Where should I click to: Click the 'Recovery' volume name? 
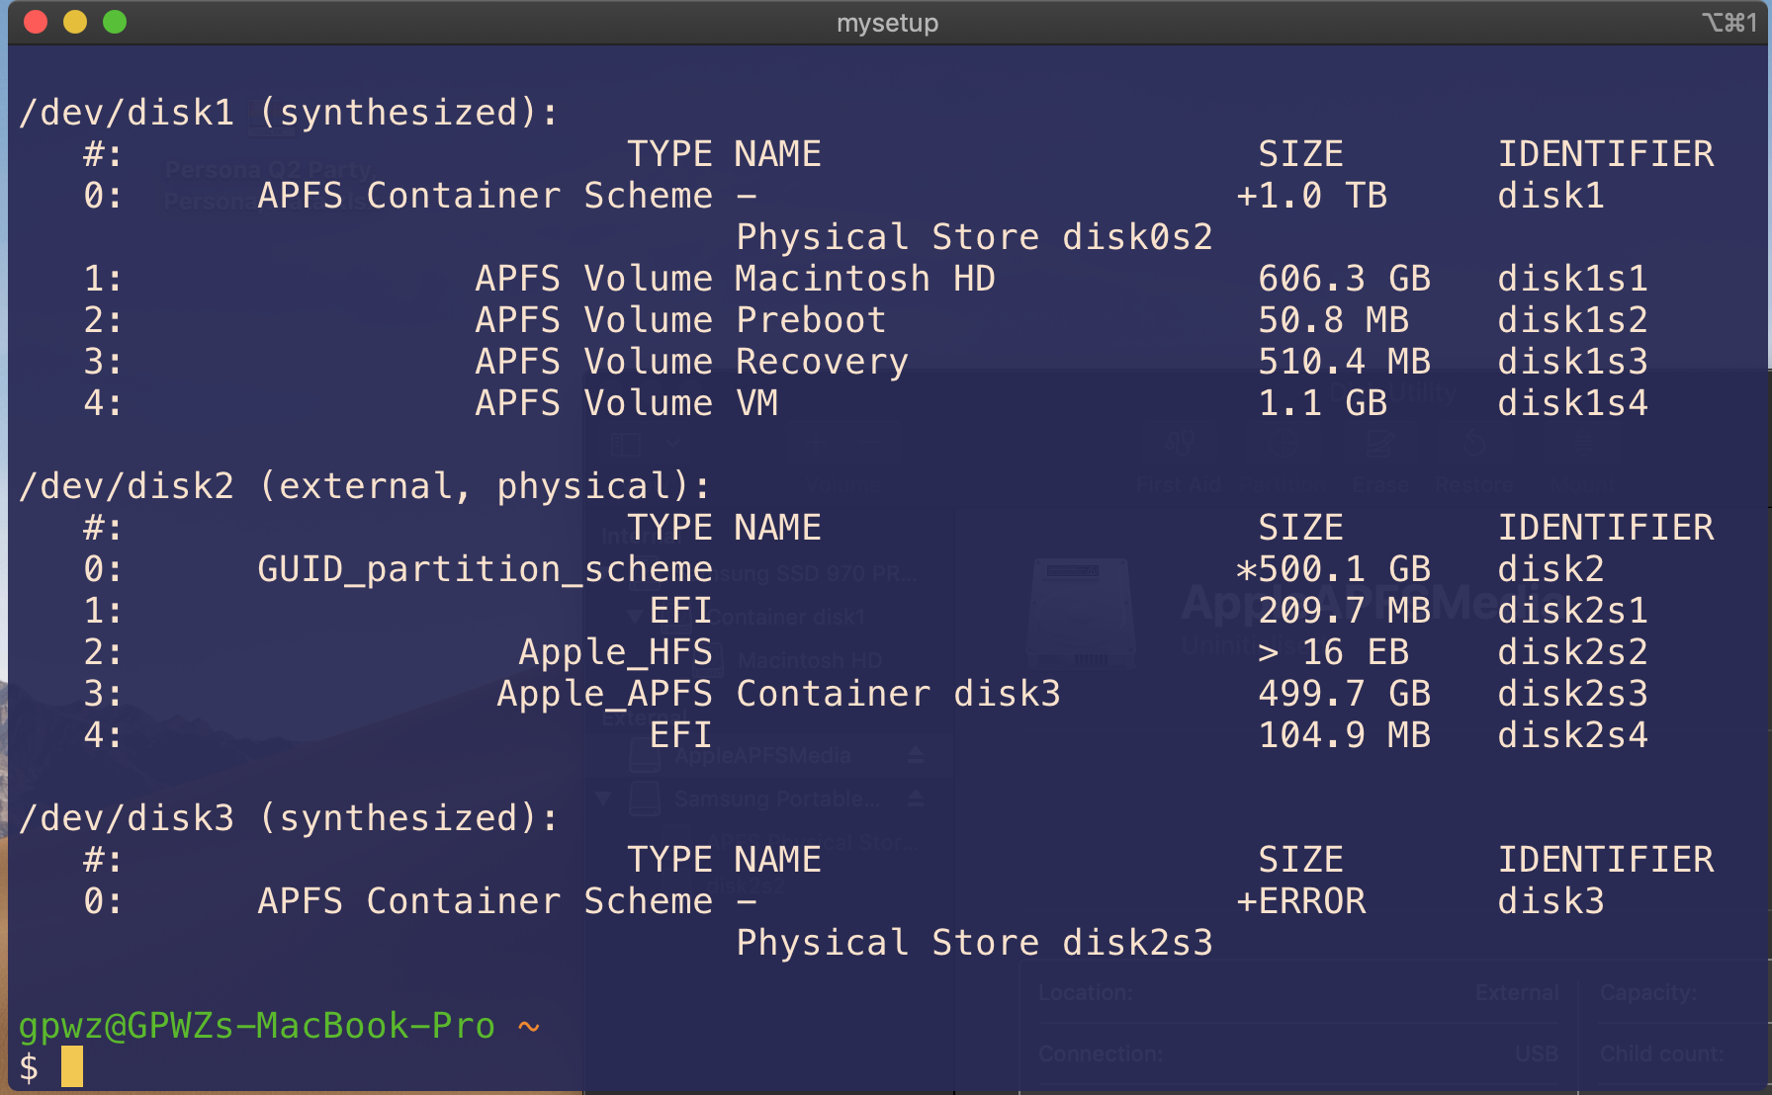pos(822,362)
